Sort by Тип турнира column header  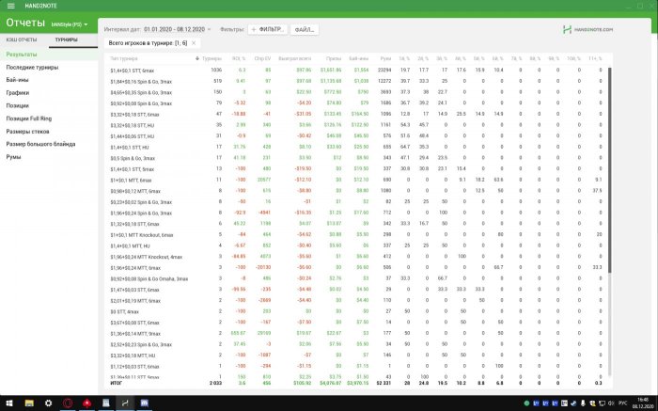tap(124, 58)
